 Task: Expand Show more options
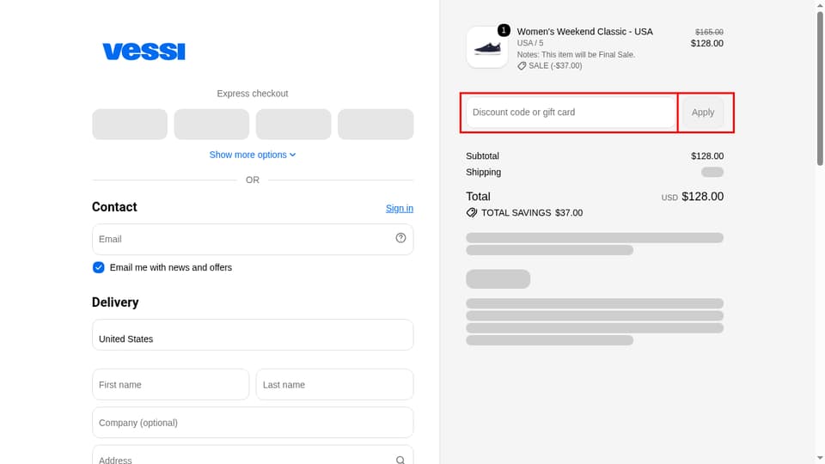point(253,155)
